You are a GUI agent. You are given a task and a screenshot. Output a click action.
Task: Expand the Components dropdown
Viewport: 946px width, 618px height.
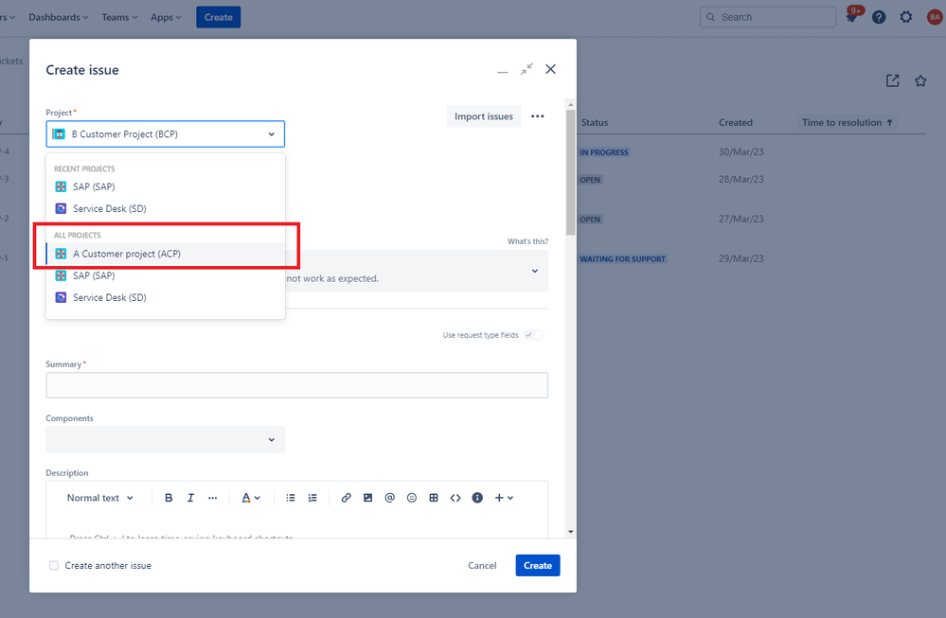pos(166,439)
